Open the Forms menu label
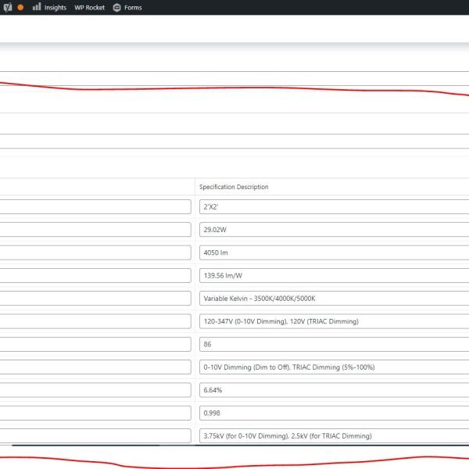Image resolution: width=469 pixels, height=469 pixels. coord(133,7)
